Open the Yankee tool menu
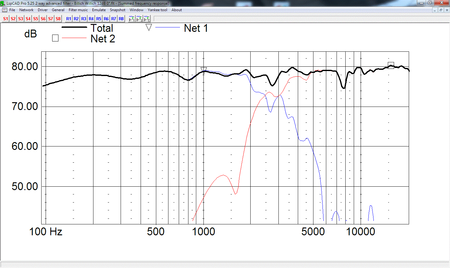 (x=157, y=10)
